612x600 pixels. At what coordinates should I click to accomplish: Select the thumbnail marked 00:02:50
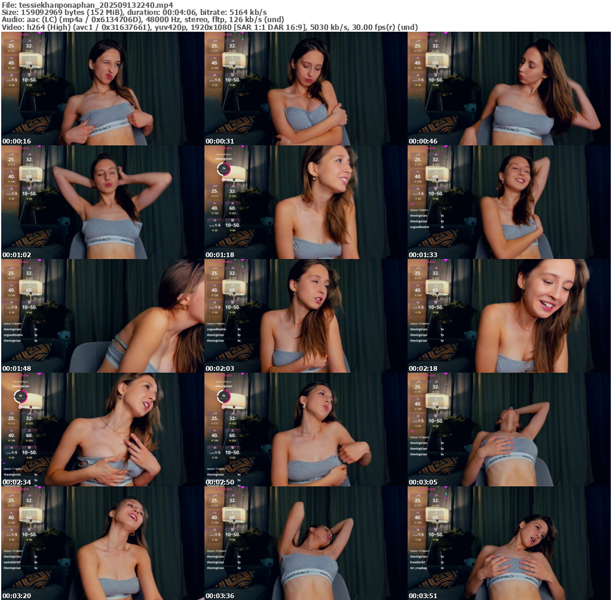(x=305, y=430)
